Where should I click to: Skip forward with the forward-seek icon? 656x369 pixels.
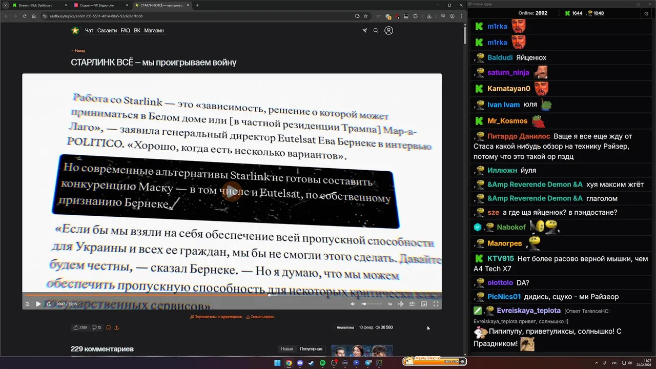49,304
